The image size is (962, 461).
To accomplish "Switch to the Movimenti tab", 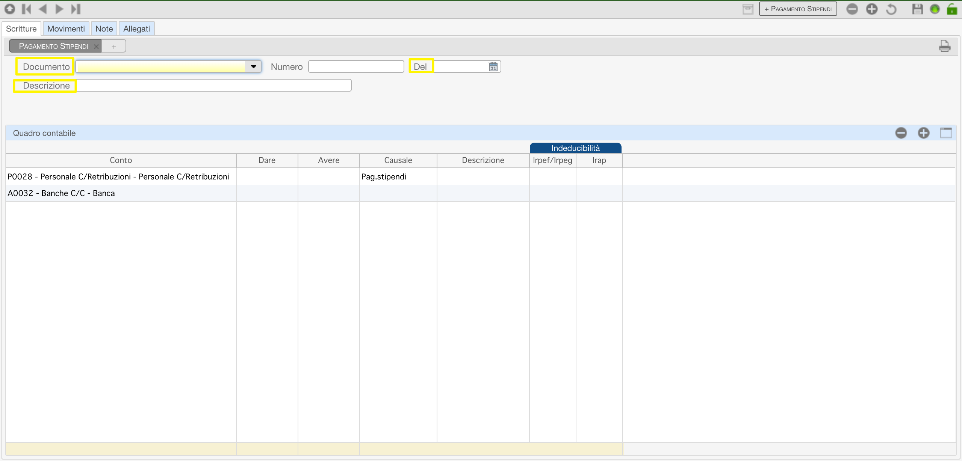I will [x=66, y=29].
